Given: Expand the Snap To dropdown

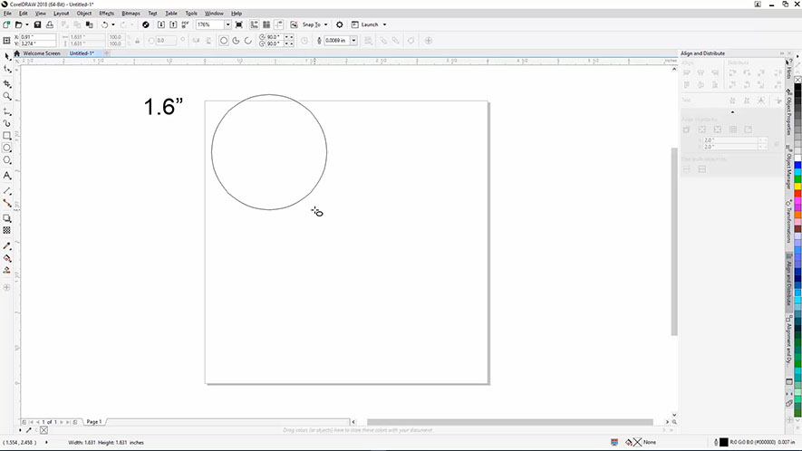Looking at the screenshot, I should [327, 24].
